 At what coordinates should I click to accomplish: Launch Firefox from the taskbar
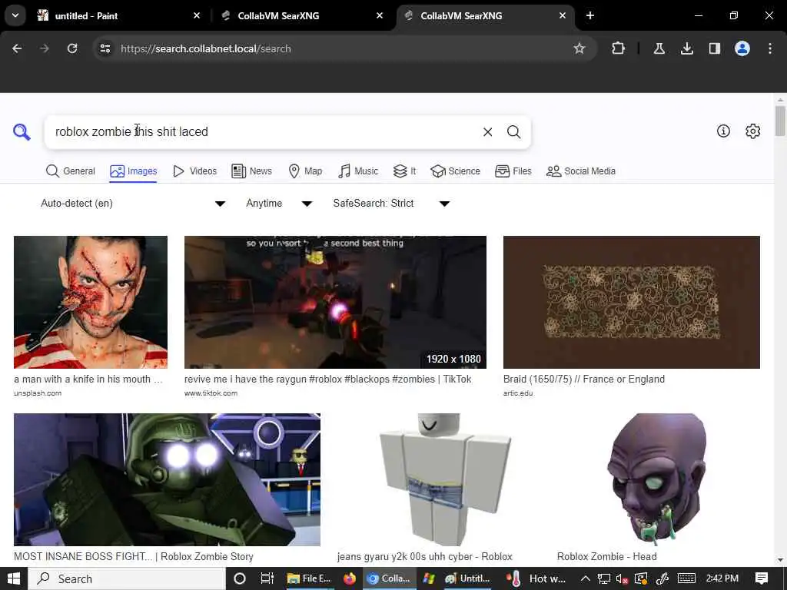(350, 578)
